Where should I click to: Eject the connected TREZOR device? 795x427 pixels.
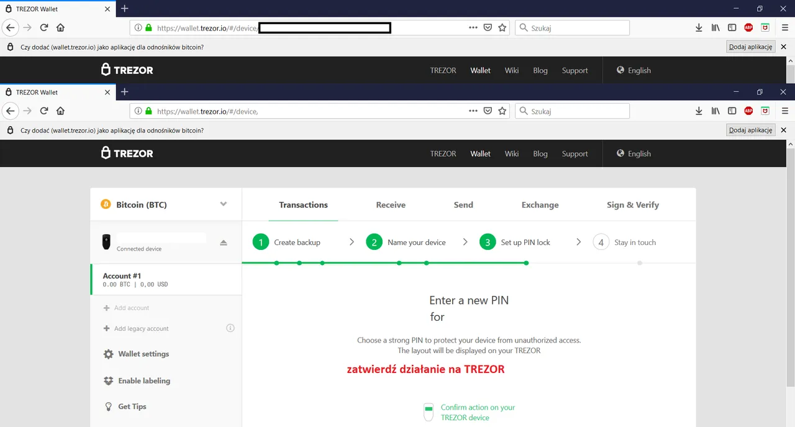click(x=224, y=242)
